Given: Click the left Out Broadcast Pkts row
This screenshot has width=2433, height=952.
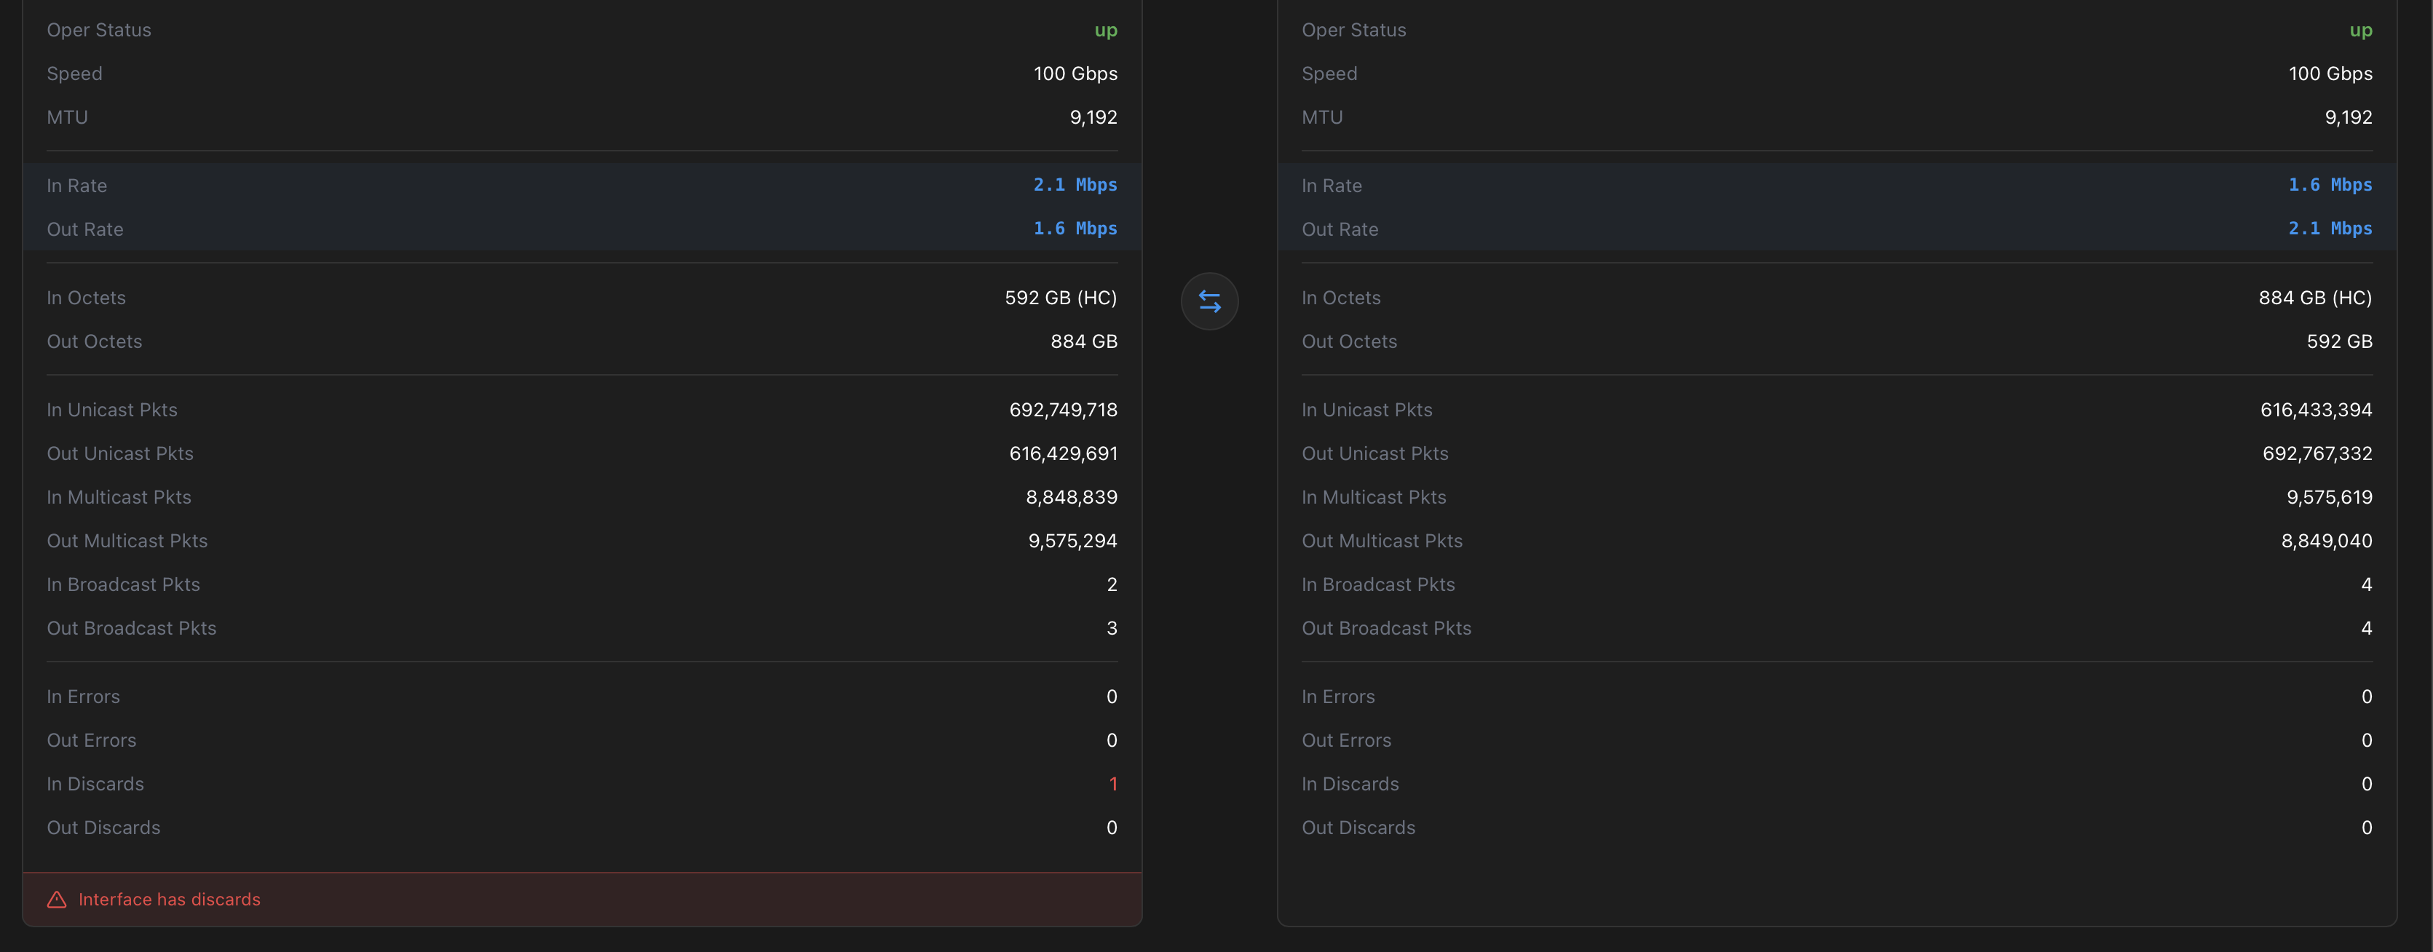Looking at the screenshot, I should [582, 628].
